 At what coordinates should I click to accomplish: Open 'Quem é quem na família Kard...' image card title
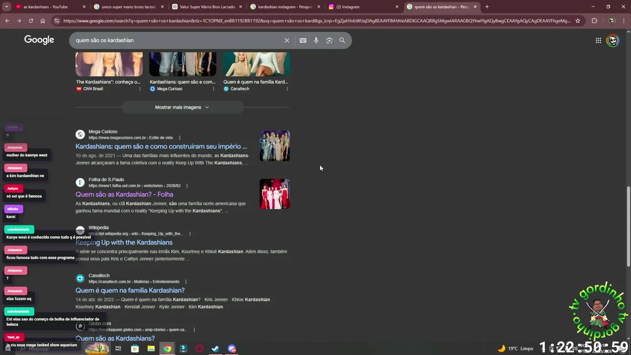click(x=256, y=82)
